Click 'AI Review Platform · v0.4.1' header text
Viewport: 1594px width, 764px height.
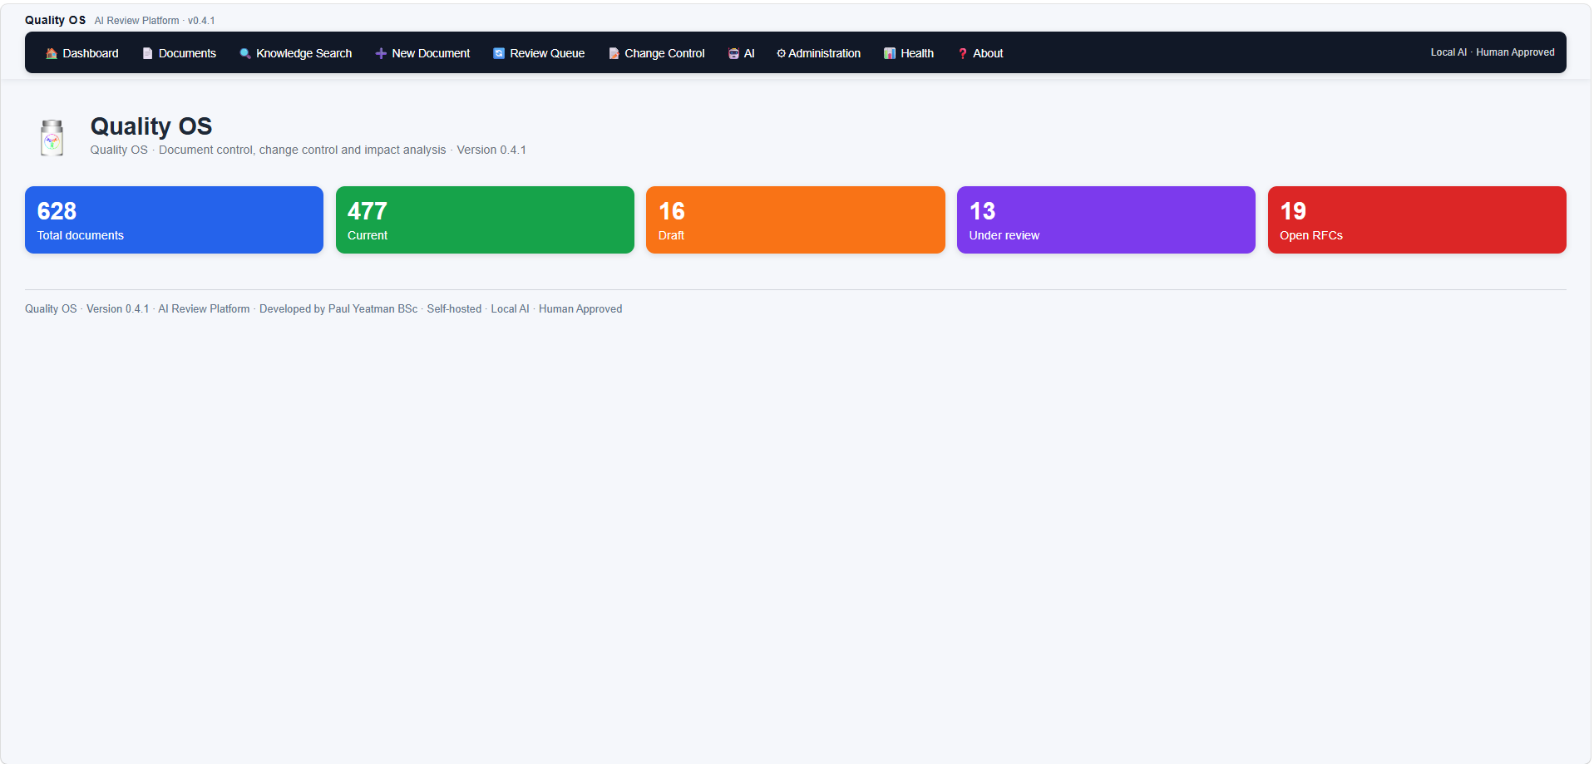[x=155, y=21]
